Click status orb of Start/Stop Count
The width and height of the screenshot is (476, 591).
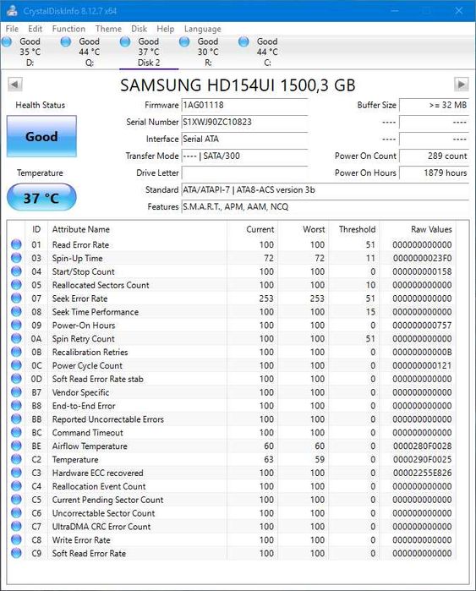pyautogui.click(x=16, y=271)
